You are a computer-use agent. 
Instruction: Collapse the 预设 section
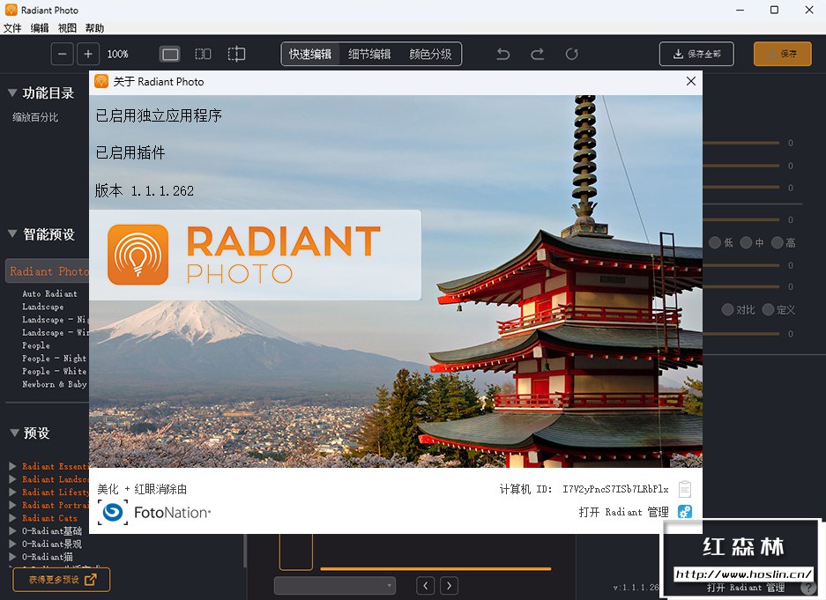[14, 433]
